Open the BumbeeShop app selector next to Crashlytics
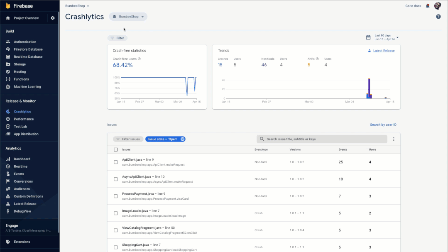Viewport: 448px width, 252px height. click(128, 16)
